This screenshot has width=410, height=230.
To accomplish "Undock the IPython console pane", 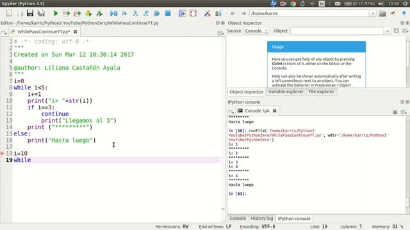I will tap(402, 102).
